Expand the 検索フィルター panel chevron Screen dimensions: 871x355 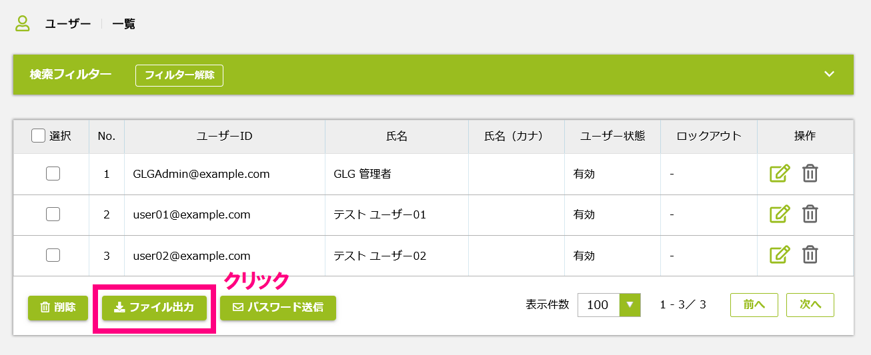(829, 74)
